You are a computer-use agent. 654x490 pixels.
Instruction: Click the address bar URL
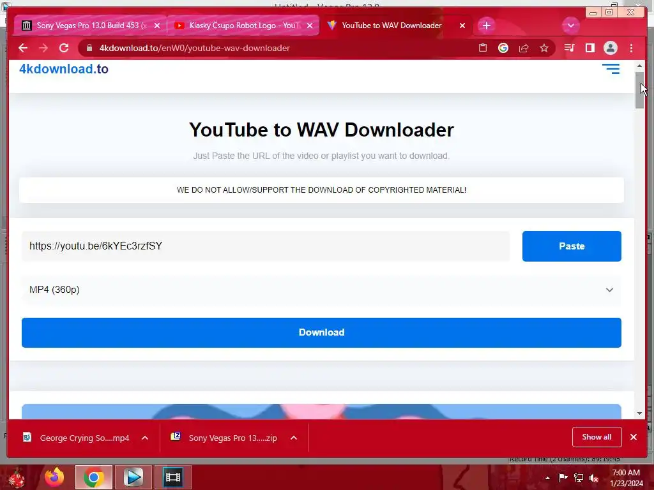[194, 48]
